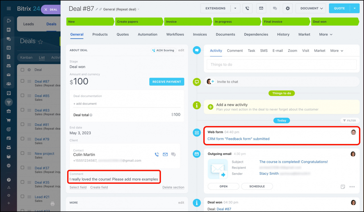Open the Mail icon in left sidebar
Viewport: 364px width, 212px height.
pos(9,75)
